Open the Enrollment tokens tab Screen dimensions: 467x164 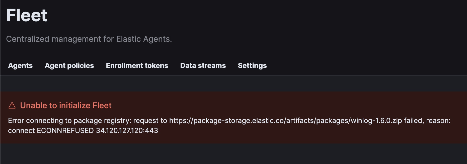tap(137, 65)
